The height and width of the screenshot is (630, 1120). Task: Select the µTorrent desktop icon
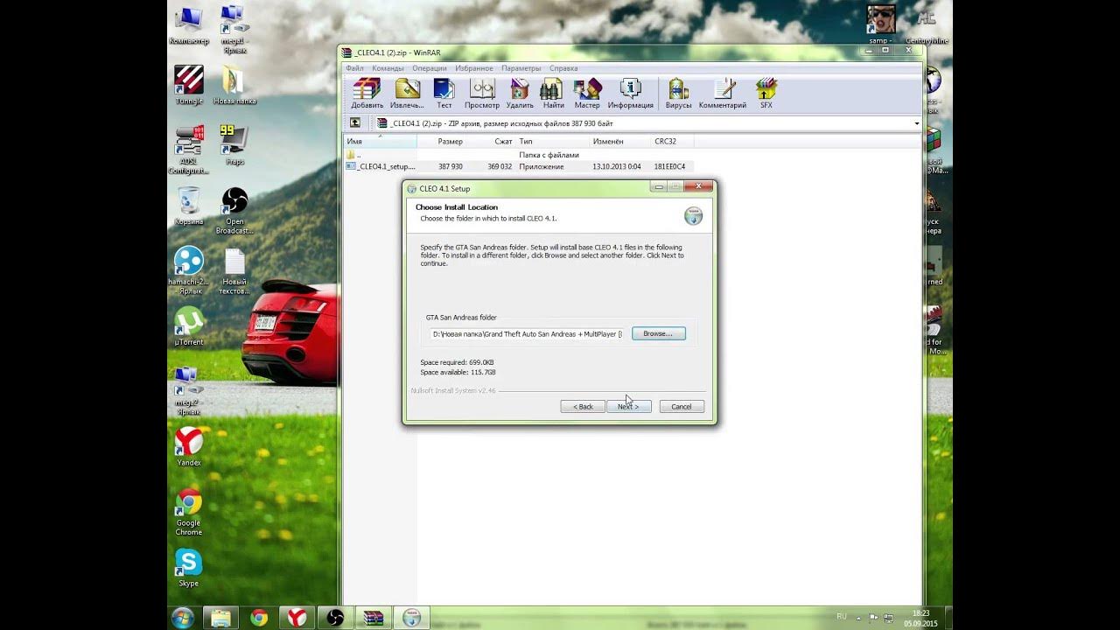189,326
